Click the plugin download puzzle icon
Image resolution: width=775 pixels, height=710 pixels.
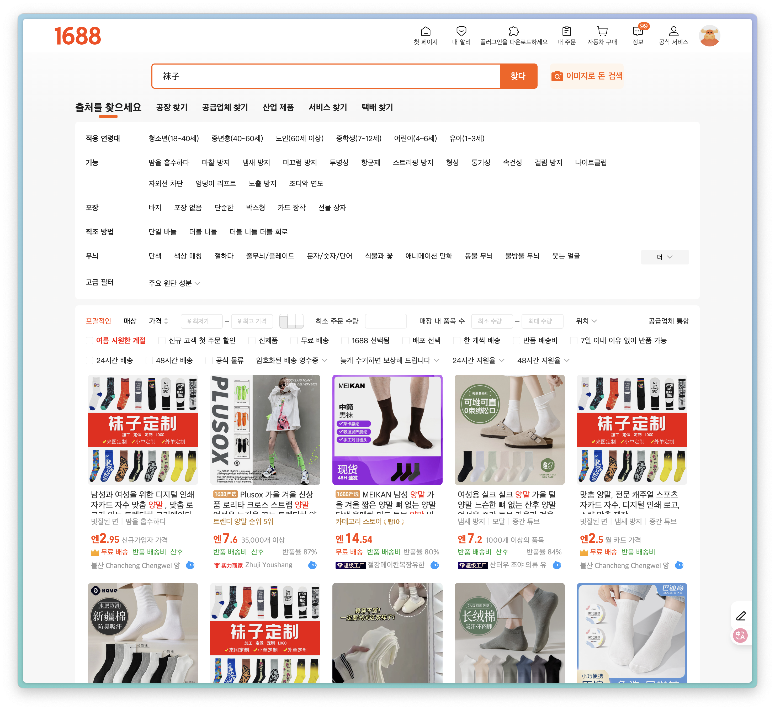514,31
